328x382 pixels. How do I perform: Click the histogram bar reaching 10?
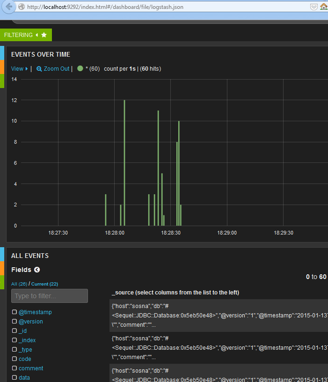tap(179, 173)
